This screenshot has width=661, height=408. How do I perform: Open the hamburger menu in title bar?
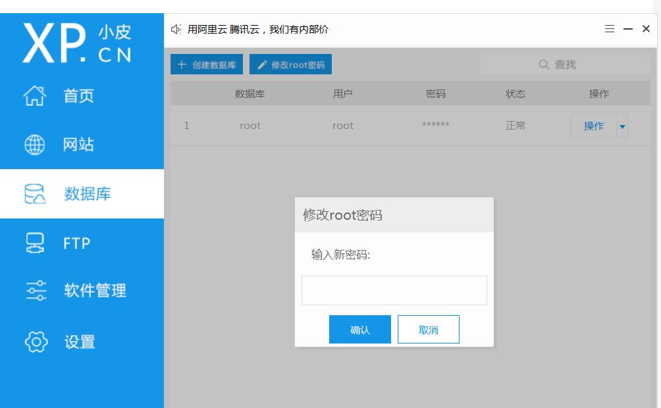pyautogui.click(x=610, y=29)
